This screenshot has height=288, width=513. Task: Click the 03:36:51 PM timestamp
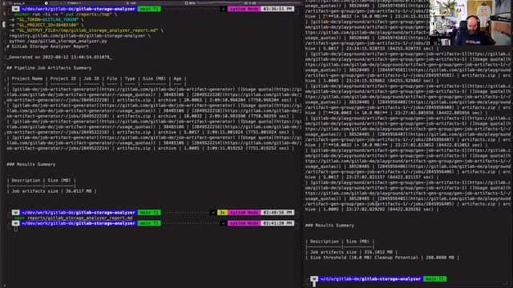click(x=278, y=9)
